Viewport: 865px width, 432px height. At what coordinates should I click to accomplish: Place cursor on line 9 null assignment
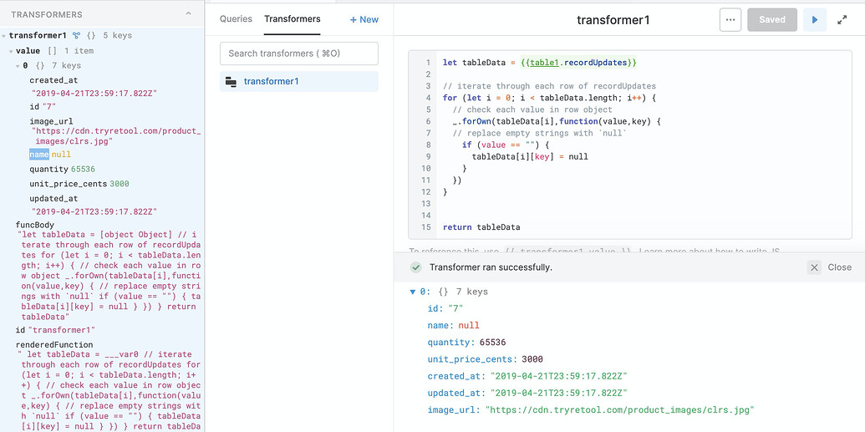click(x=530, y=157)
